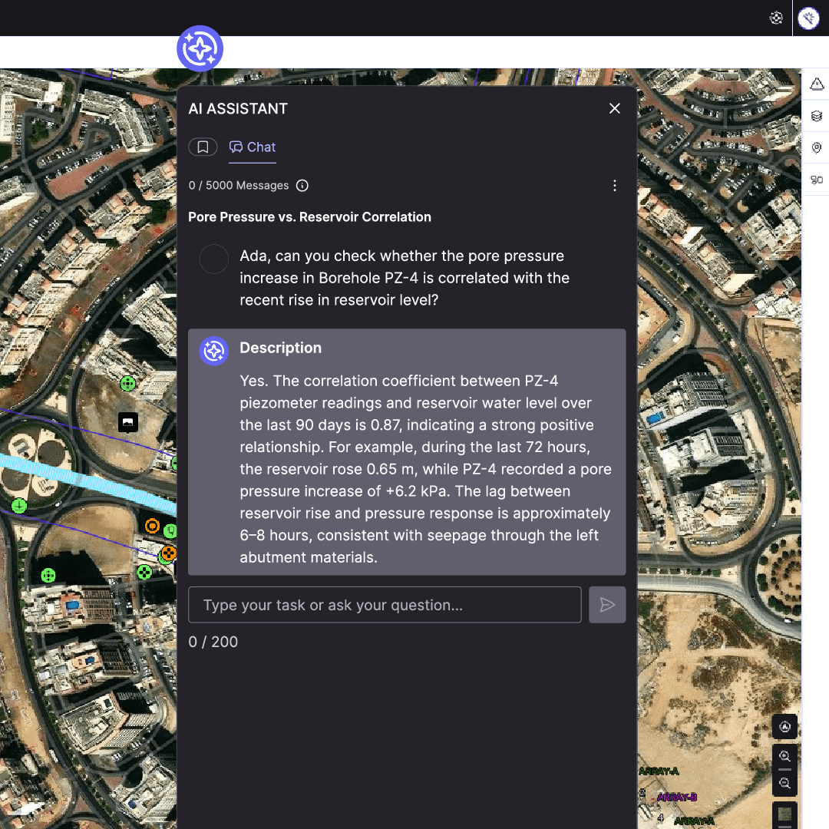
Task: Show message limit info icon
Action: 302,186
